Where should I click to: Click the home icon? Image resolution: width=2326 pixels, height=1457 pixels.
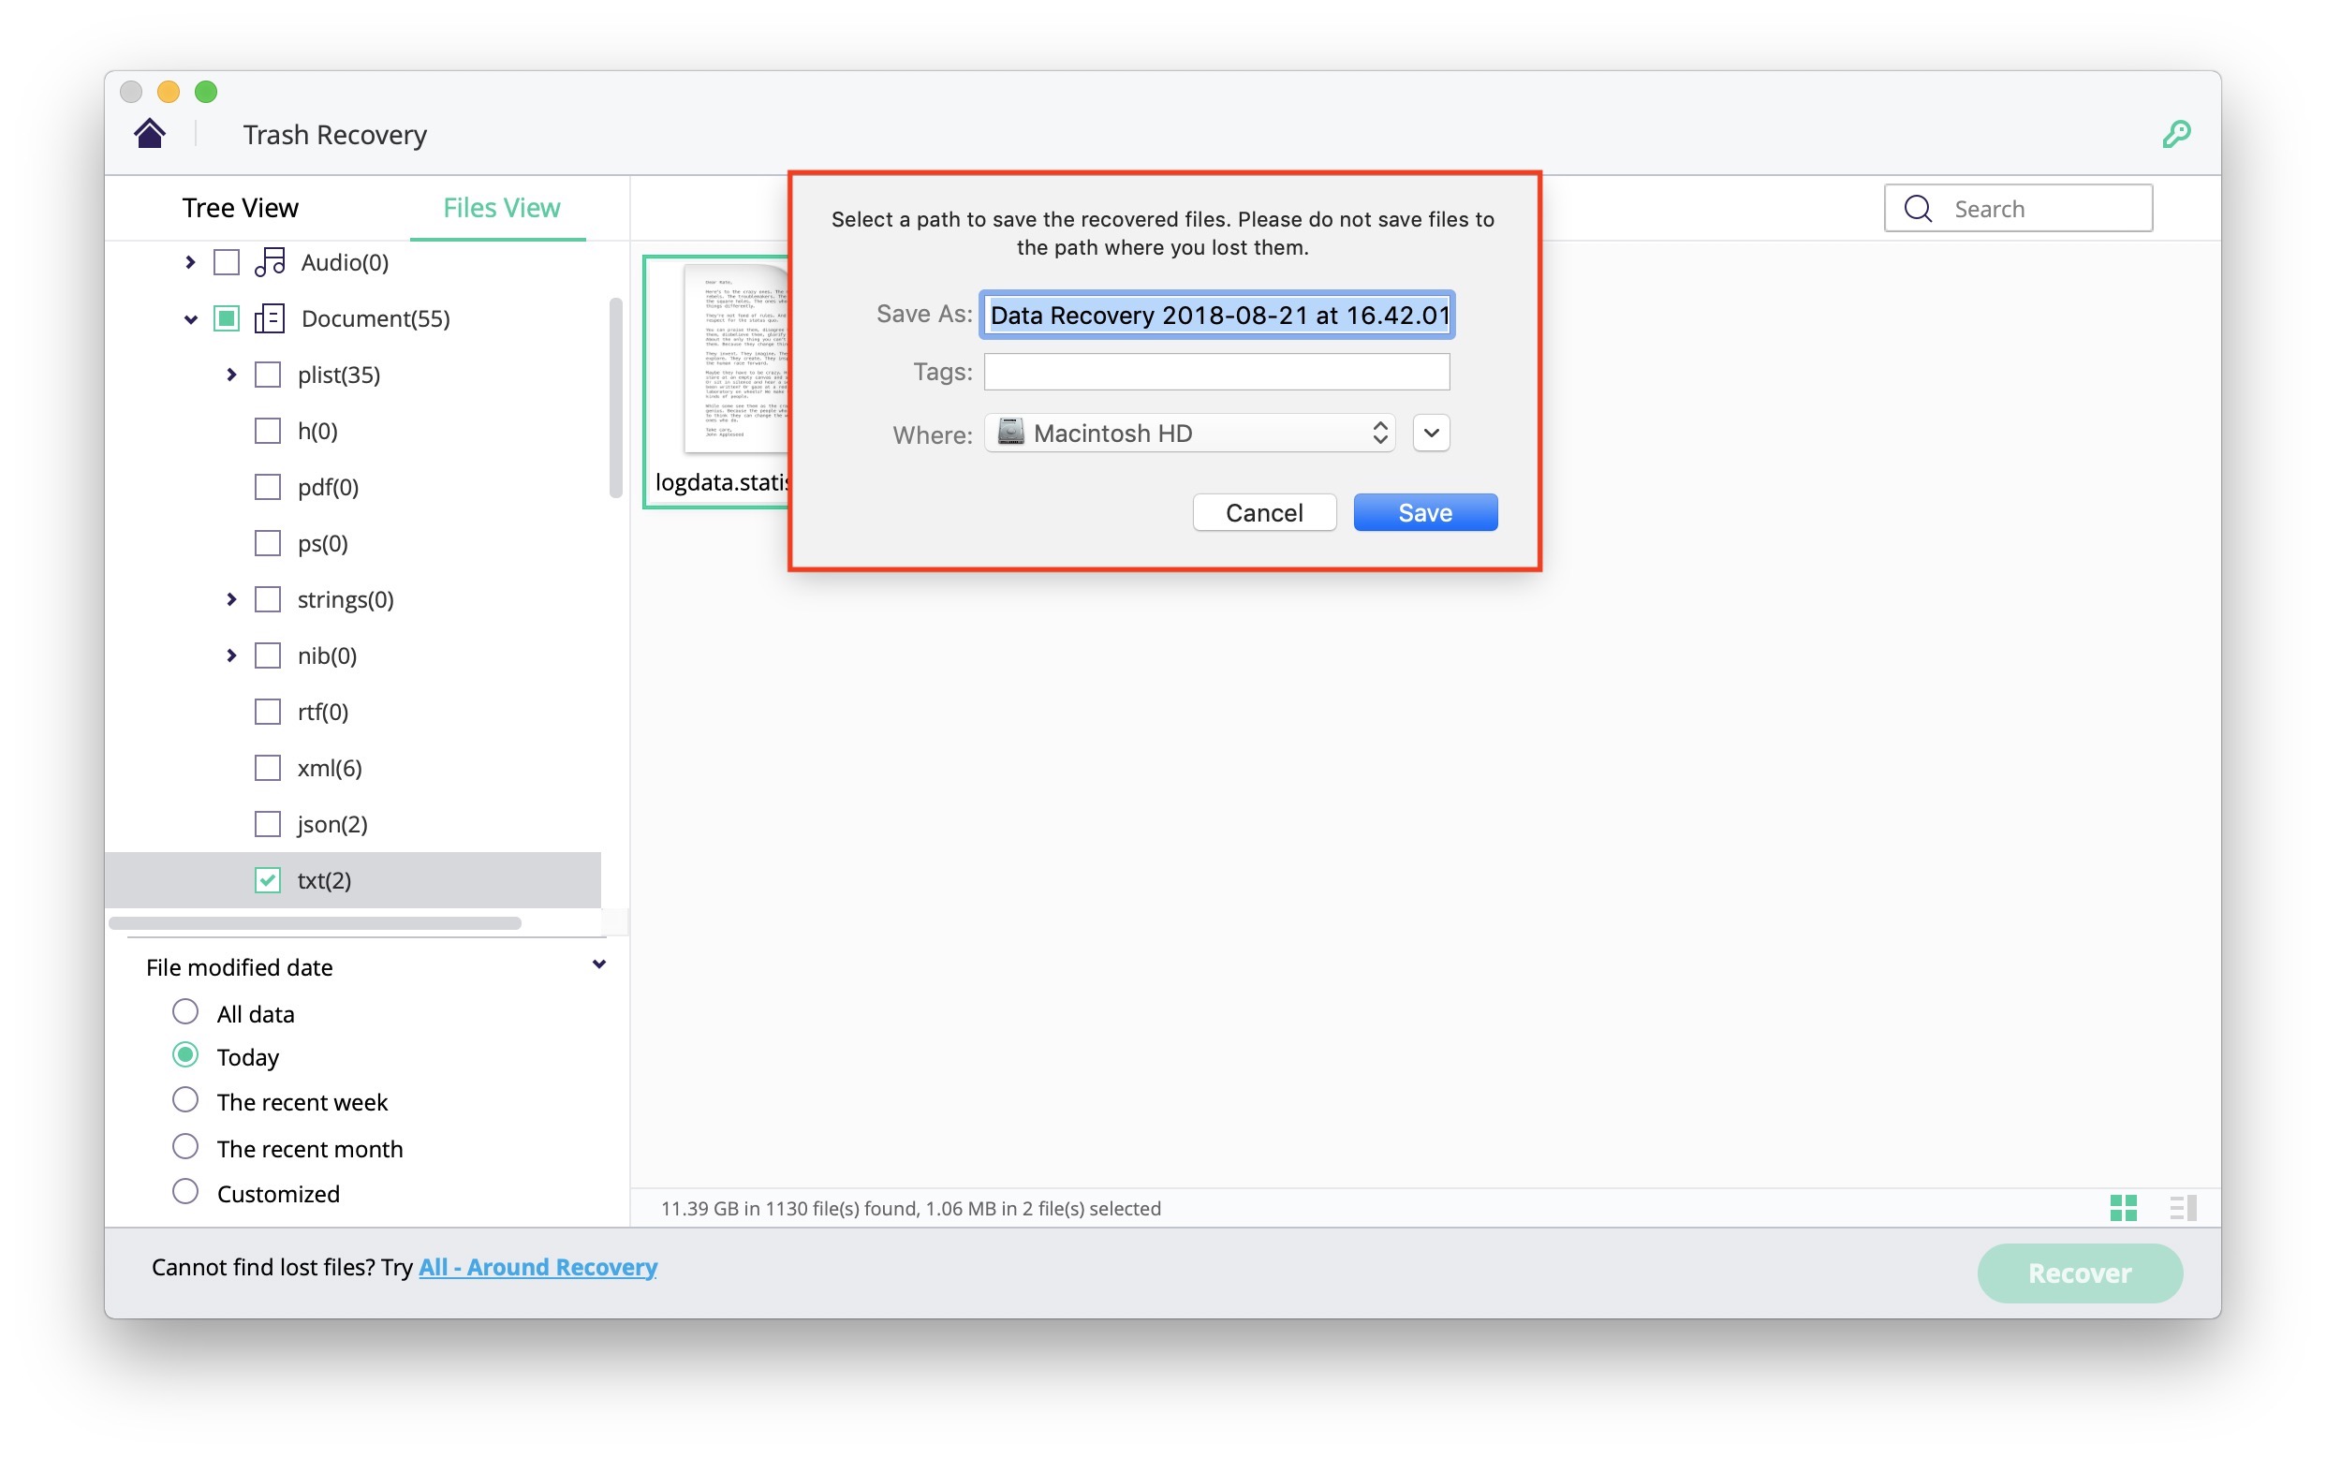[x=149, y=133]
